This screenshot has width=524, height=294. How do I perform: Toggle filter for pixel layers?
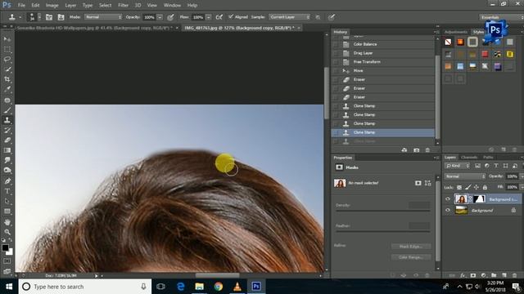tap(477, 166)
